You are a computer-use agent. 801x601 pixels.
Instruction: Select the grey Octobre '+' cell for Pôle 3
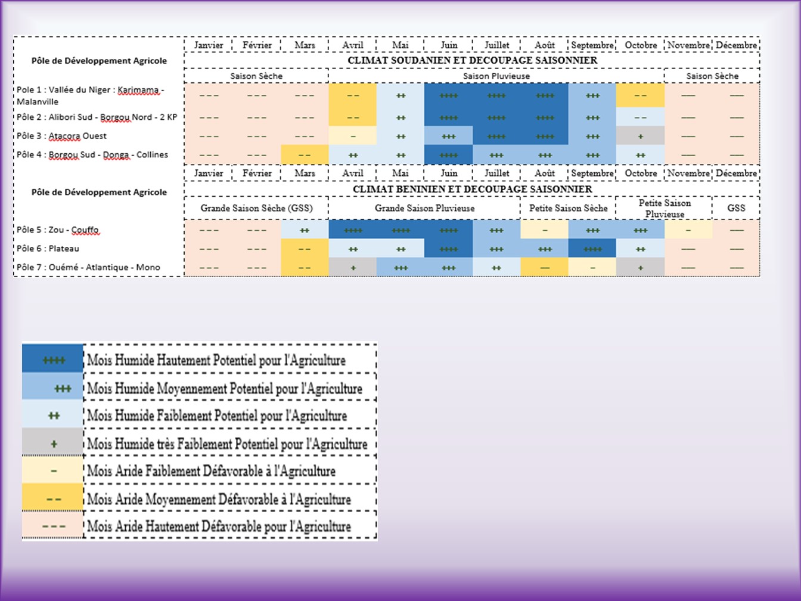640,136
